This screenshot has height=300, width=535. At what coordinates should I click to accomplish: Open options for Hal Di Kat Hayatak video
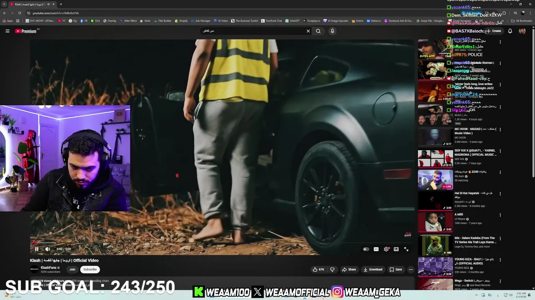point(500,194)
